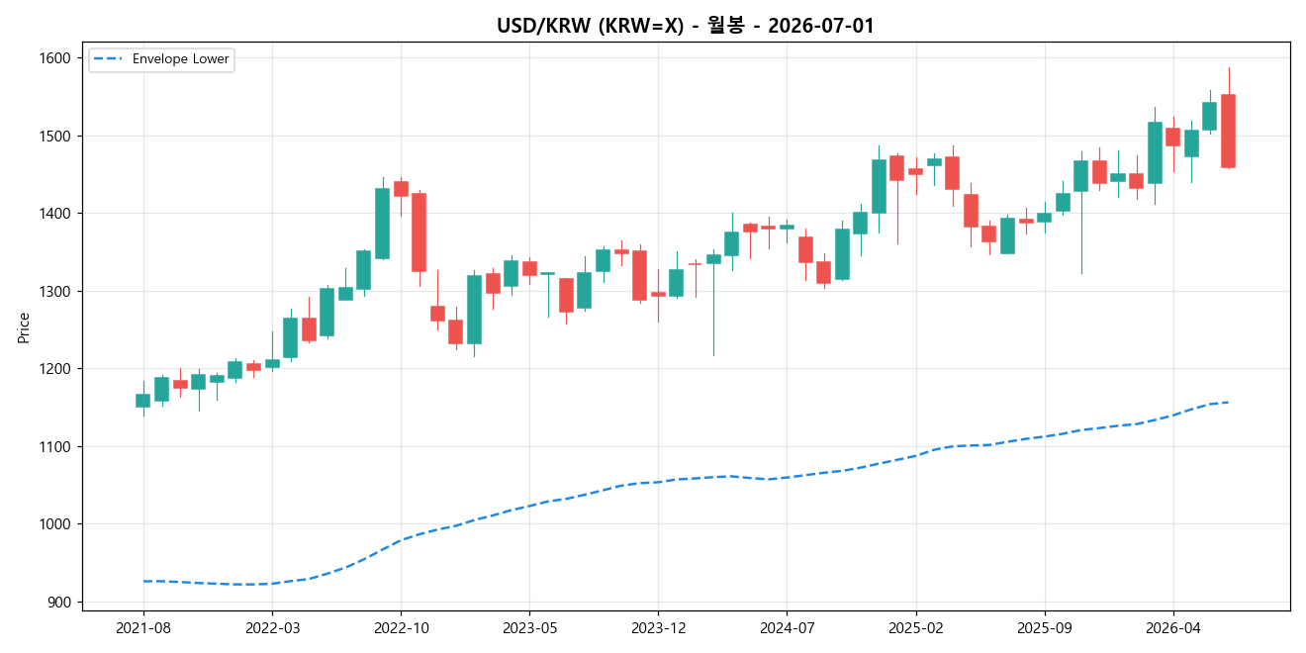Click the 1400 y-axis tick label
Screen dimensions: 1306x653
[x=56, y=214]
